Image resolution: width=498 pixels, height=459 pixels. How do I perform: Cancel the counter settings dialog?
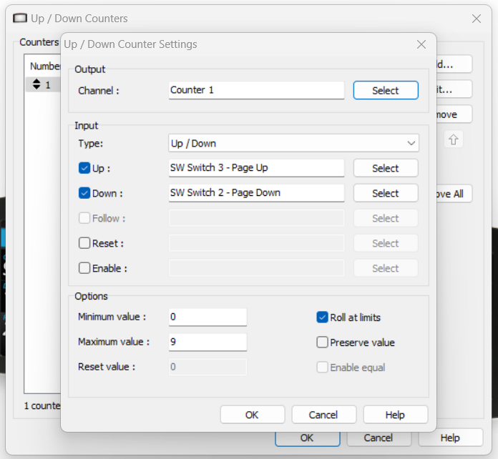pos(323,415)
